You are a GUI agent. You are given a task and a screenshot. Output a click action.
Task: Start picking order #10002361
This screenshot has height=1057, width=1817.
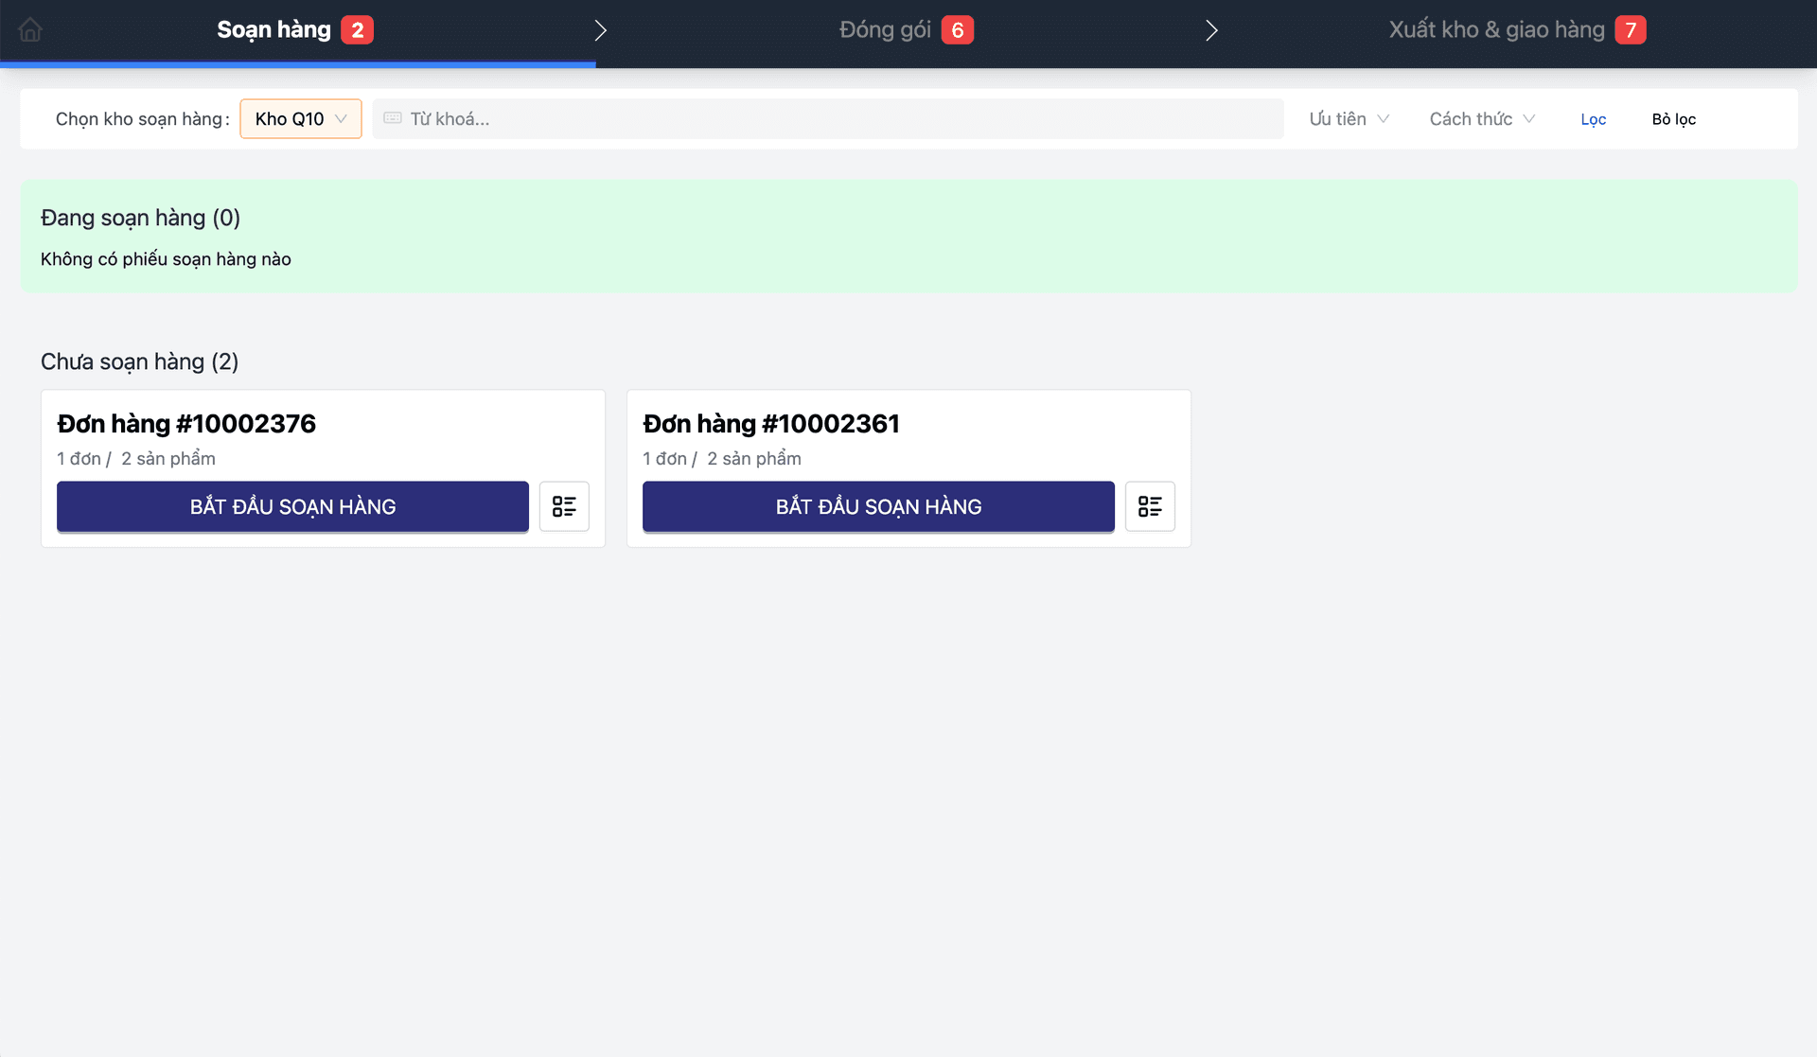tap(878, 506)
